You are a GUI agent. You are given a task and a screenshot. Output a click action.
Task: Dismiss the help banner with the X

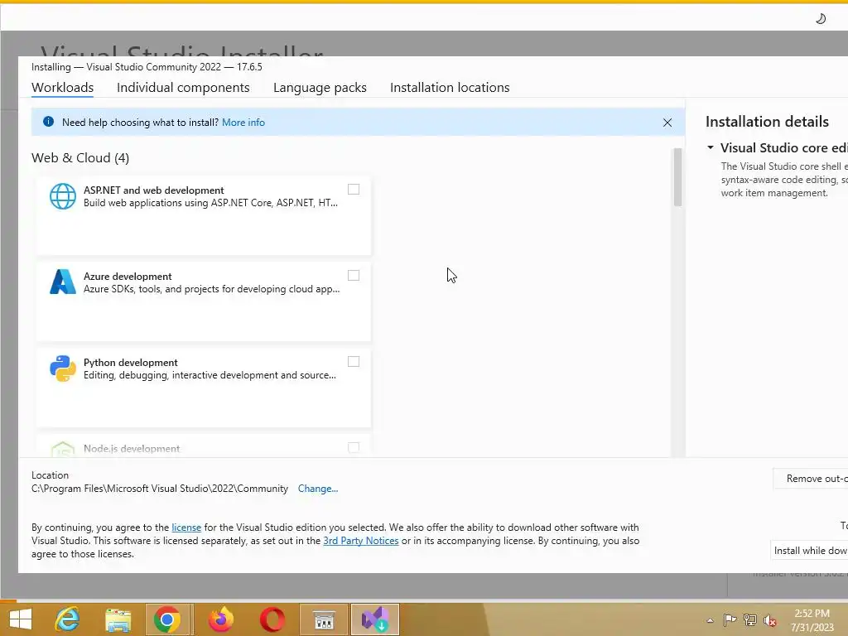coord(667,123)
